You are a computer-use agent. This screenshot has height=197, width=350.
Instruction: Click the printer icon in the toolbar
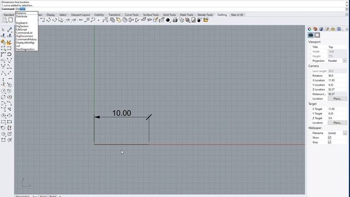point(175,20)
